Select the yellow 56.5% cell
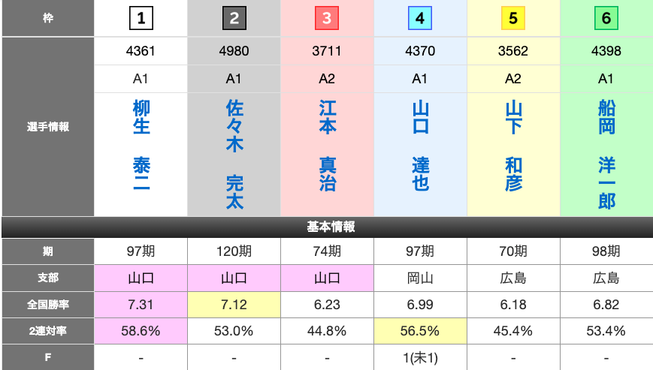The width and height of the screenshot is (653, 370). (420, 329)
